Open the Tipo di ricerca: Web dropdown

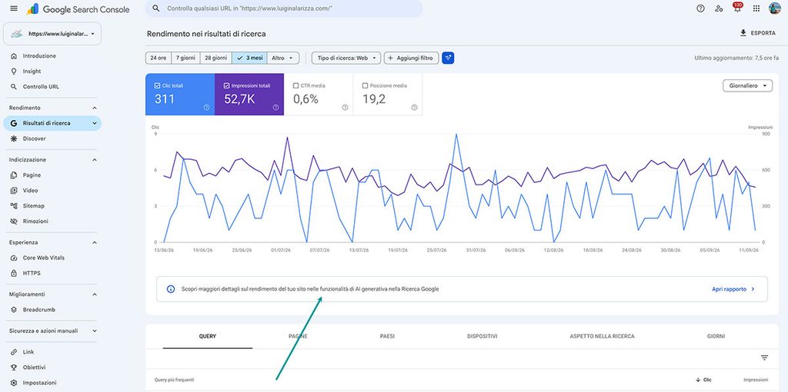(x=346, y=58)
